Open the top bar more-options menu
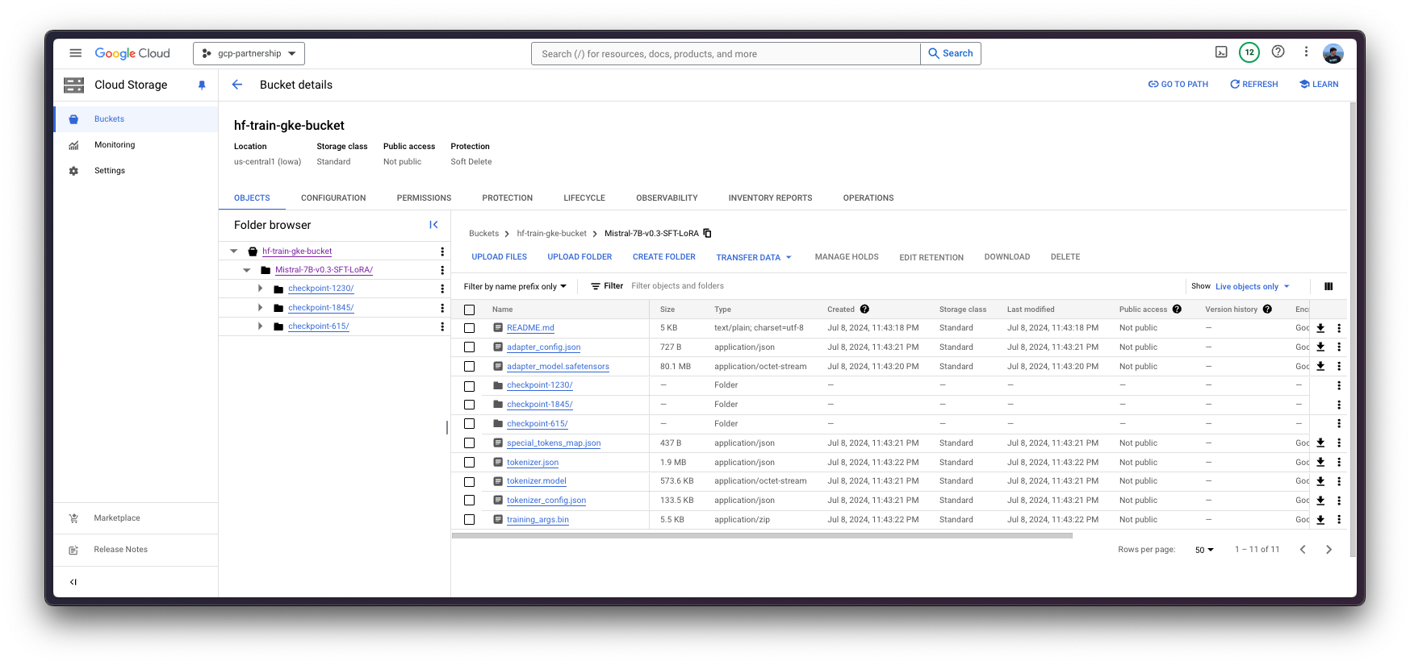Screen dimensions: 1410x665 pyautogui.click(x=1306, y=52)
